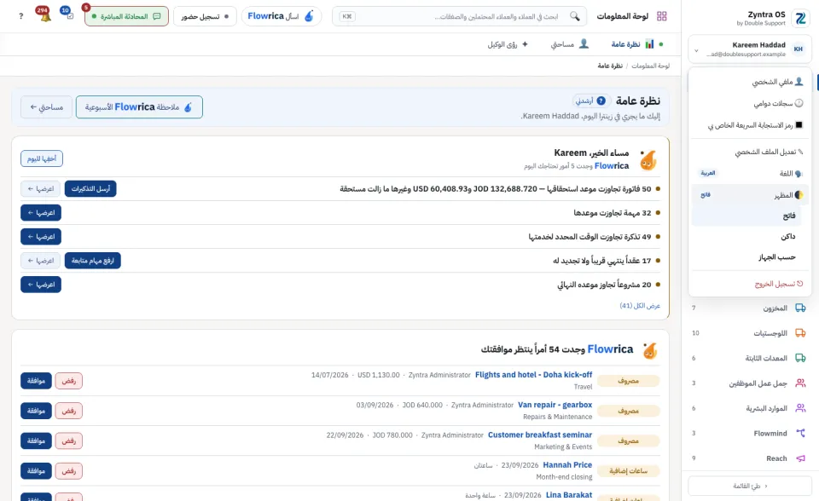Click the dashboard grid icon beside لوحة المعلومات
The width and height of the screenshot is (819, 501).
point(662,16)
